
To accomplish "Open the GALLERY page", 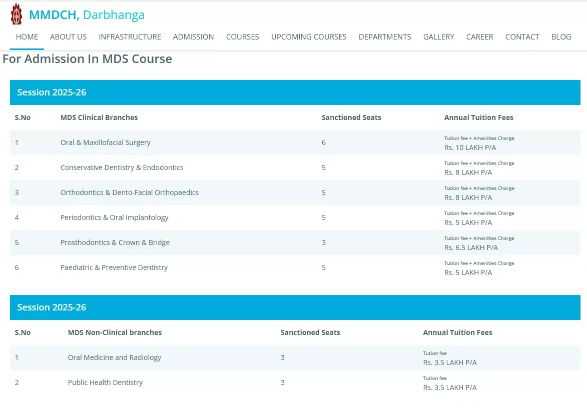I will (438, 37).
